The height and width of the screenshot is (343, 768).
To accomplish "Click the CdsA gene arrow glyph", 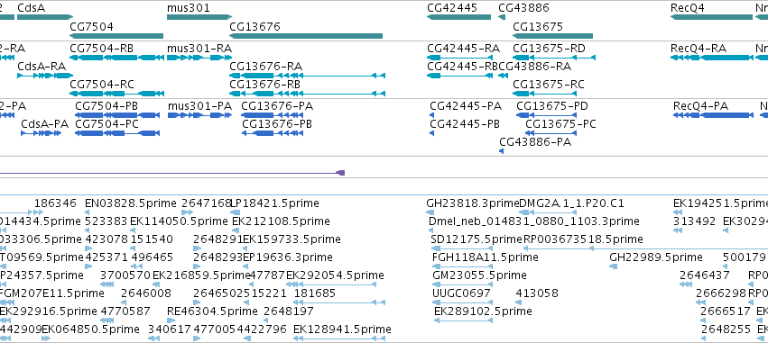I will (45, 17).
